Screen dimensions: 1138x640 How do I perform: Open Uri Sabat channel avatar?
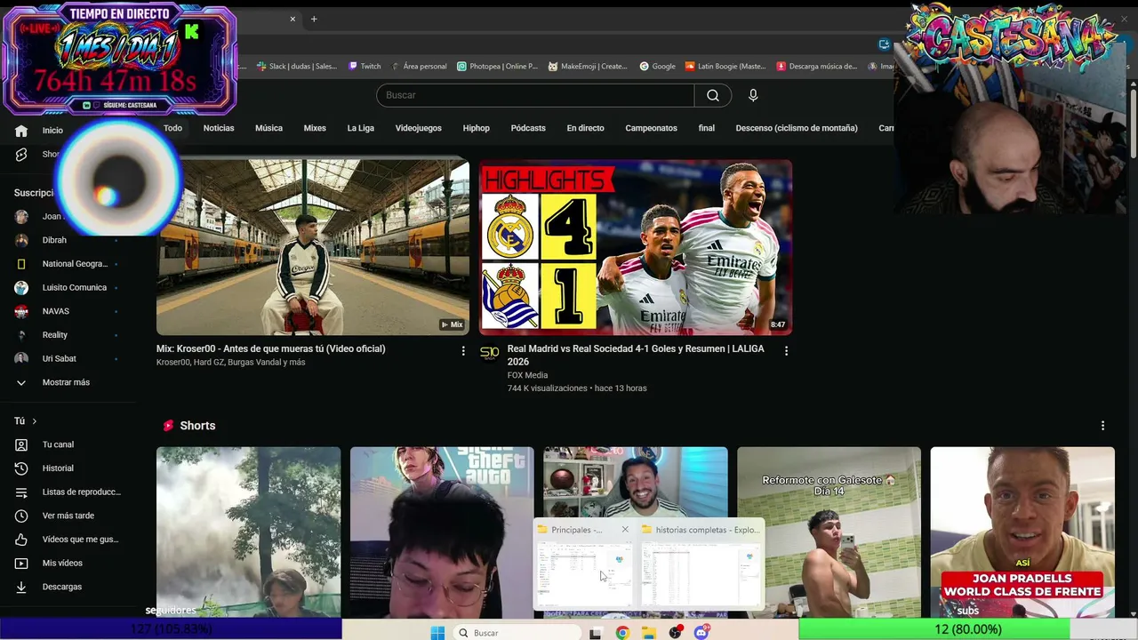coord(21,358)
